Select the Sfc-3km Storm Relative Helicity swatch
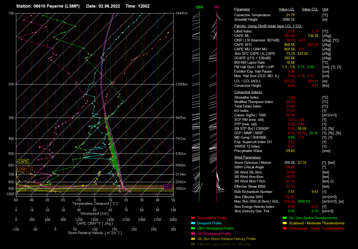The height and width of the screenshot is (249, 358). [x=193, y=239]
